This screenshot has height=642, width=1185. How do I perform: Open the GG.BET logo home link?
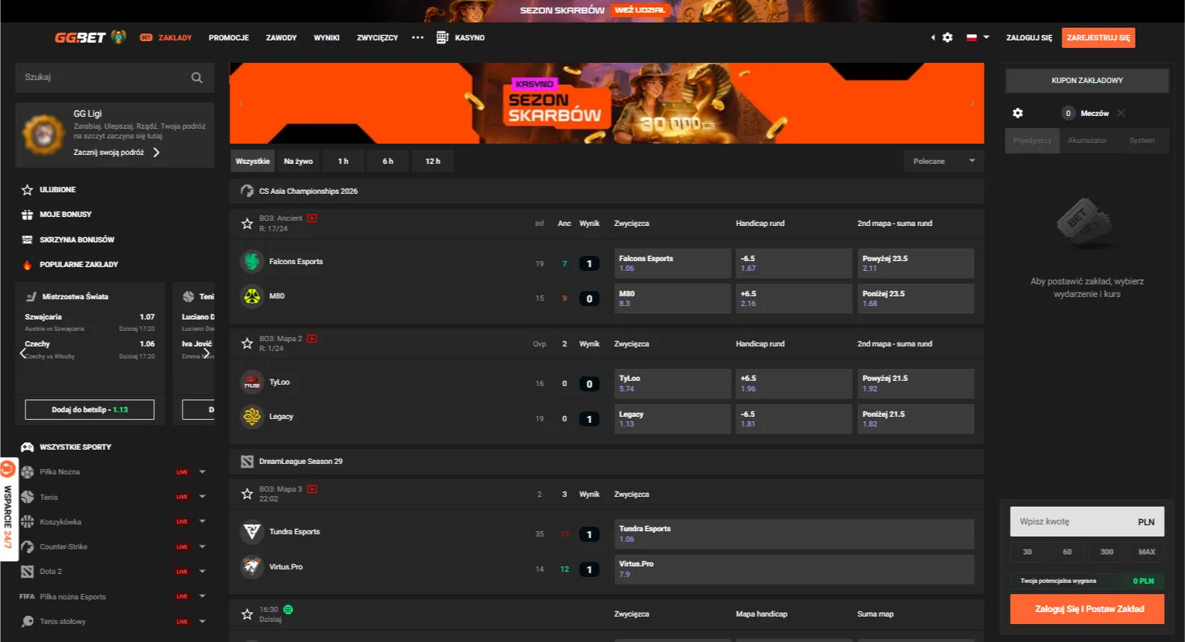click(x=90, y=37)
